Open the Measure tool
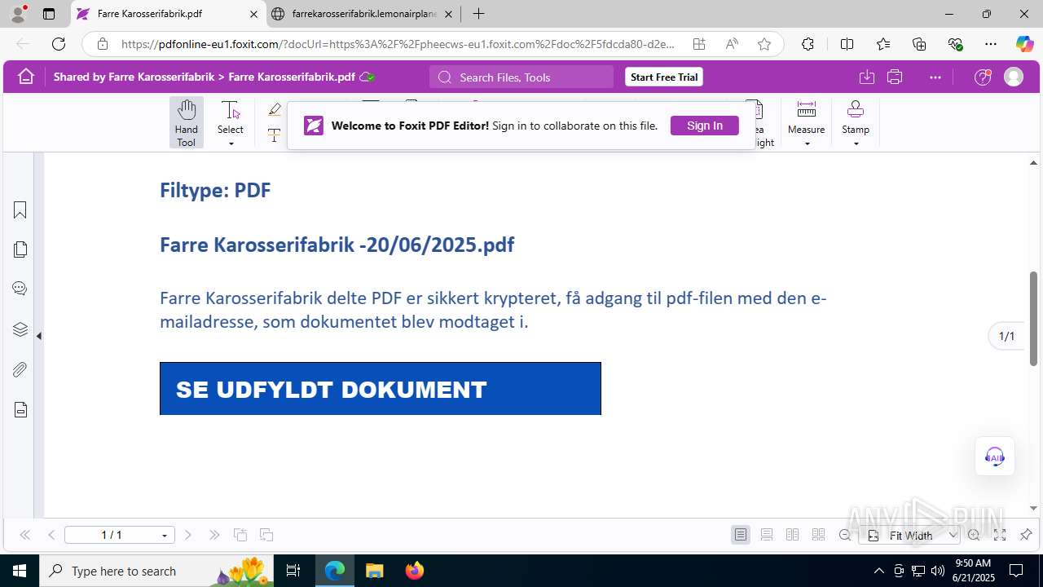This screenshot has width=1043, height=587. [x=807, y=117]
